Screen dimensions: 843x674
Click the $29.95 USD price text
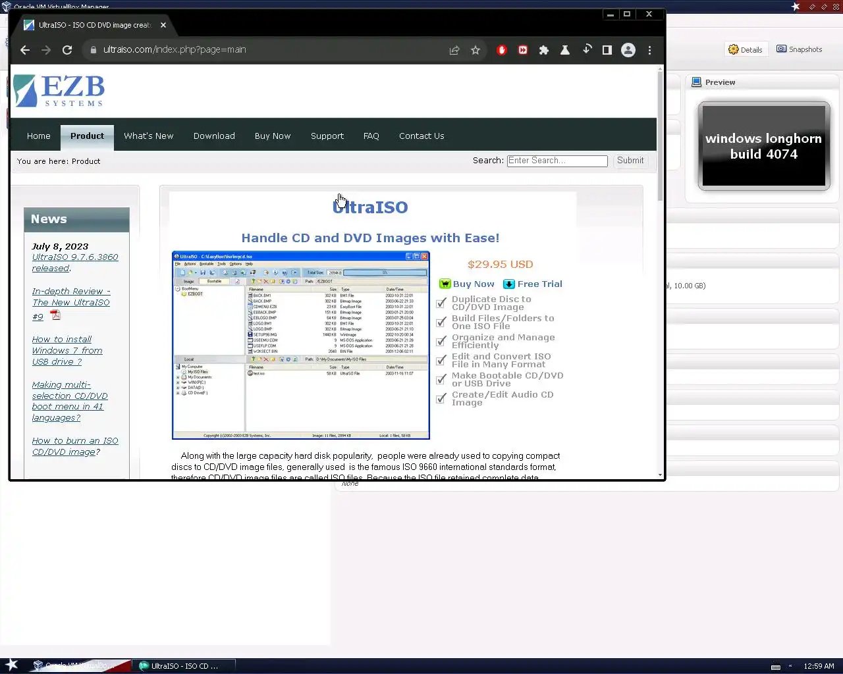501,265
